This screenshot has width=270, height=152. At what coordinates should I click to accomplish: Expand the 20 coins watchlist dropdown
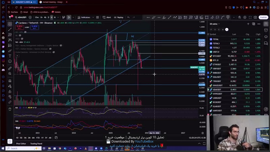point(215,24)
